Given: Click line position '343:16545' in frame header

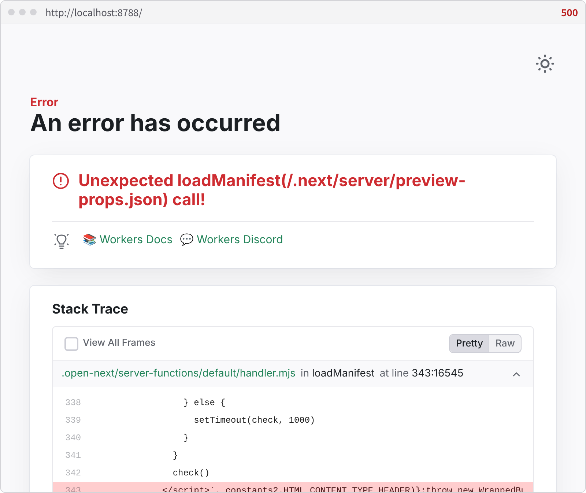Looking at the screenshot, I should pyautogui.click(x=438, y=373).
